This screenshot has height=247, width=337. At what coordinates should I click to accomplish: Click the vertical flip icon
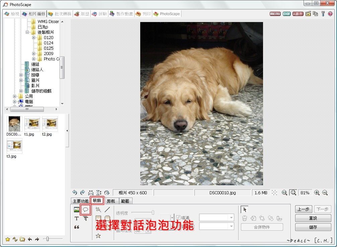(99, 193)
